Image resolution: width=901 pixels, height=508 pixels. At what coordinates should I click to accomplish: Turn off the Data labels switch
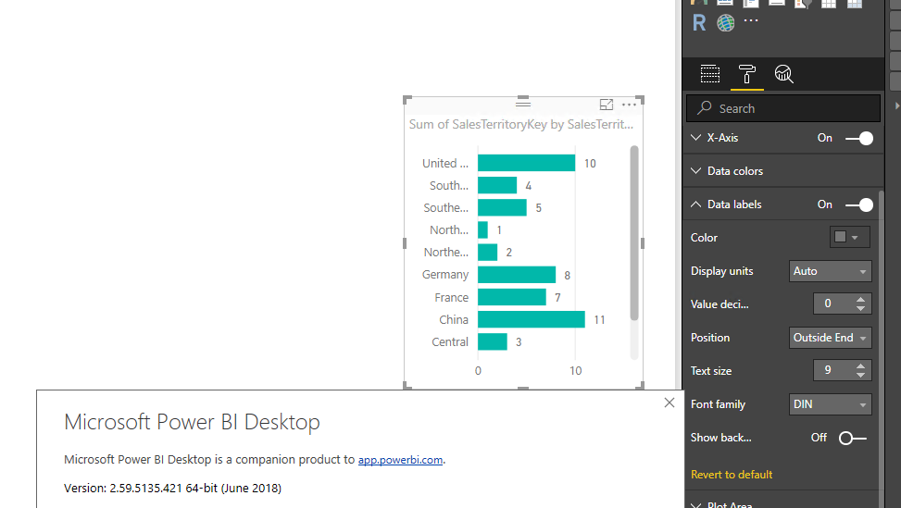[859, 204]
